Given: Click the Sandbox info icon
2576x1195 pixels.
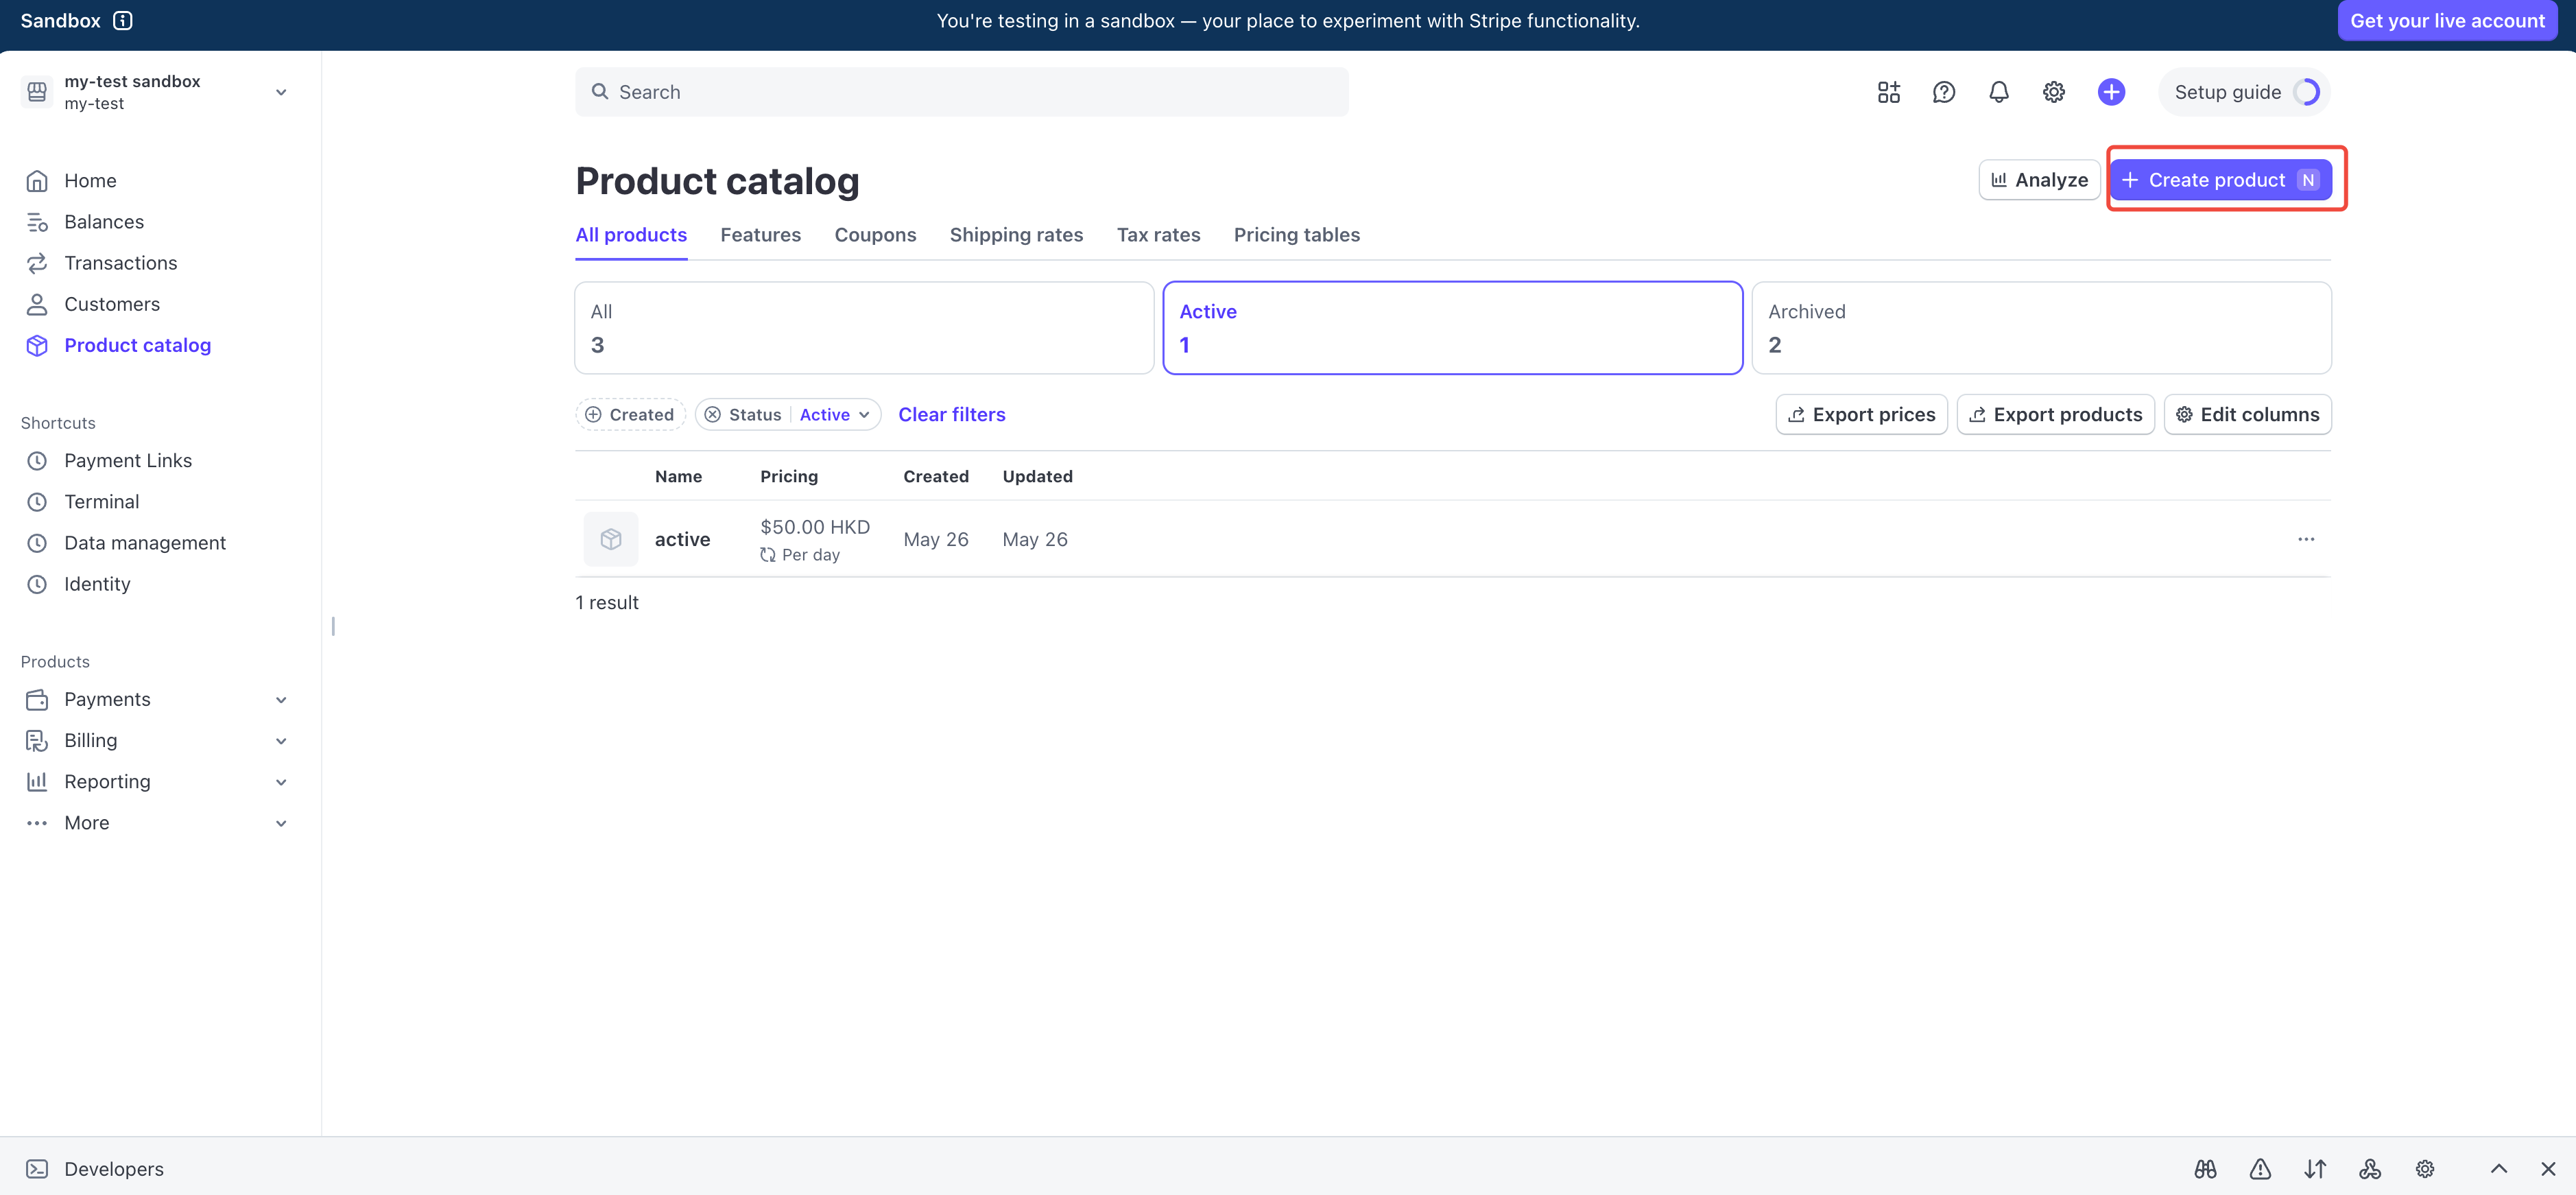Looking at the screenshot, I should (123, 21).
